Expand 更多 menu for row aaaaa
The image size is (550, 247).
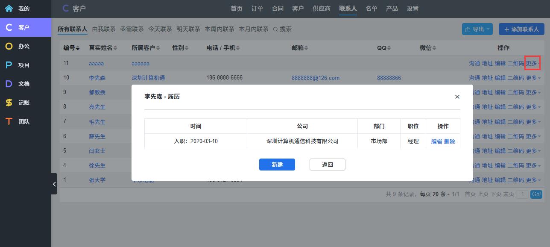[533, 63]
